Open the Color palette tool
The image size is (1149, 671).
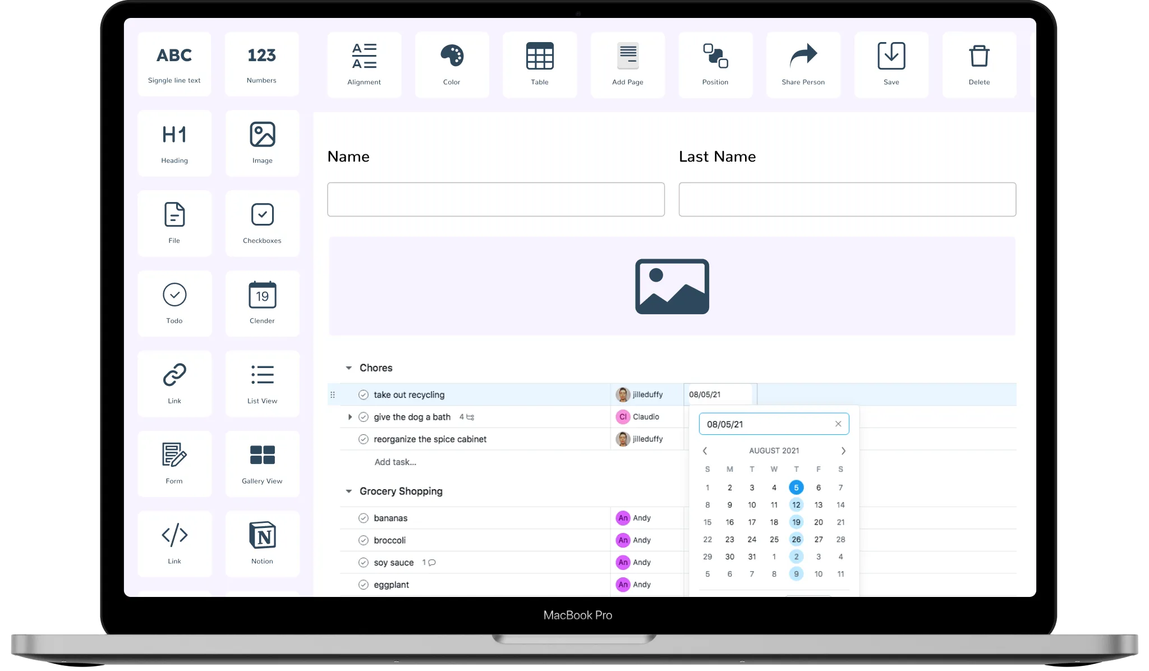(x=452, y=56)
